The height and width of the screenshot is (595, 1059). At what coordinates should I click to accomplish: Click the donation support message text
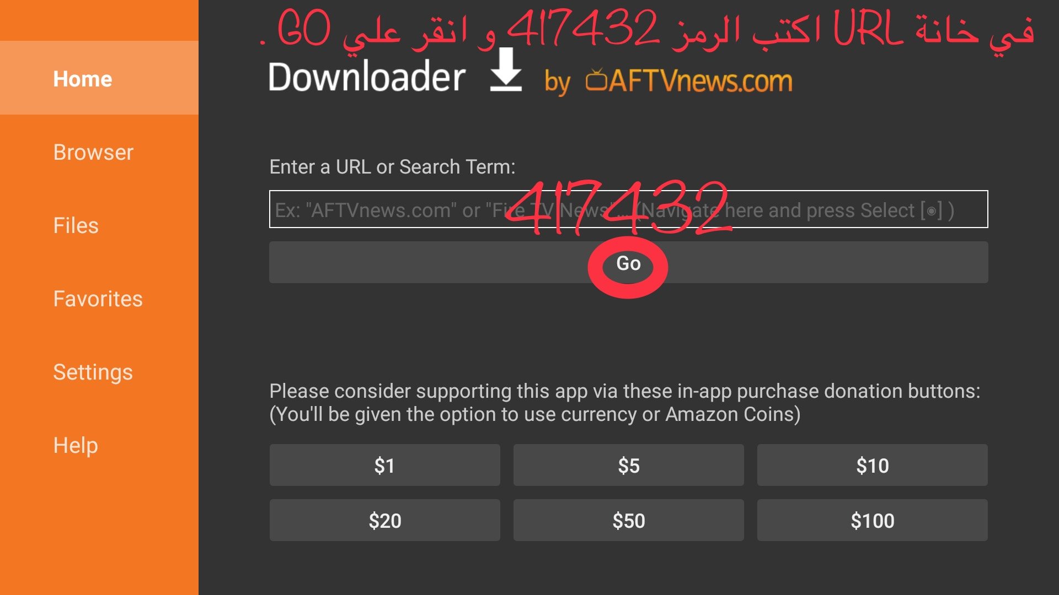click(x=625, y=403)
